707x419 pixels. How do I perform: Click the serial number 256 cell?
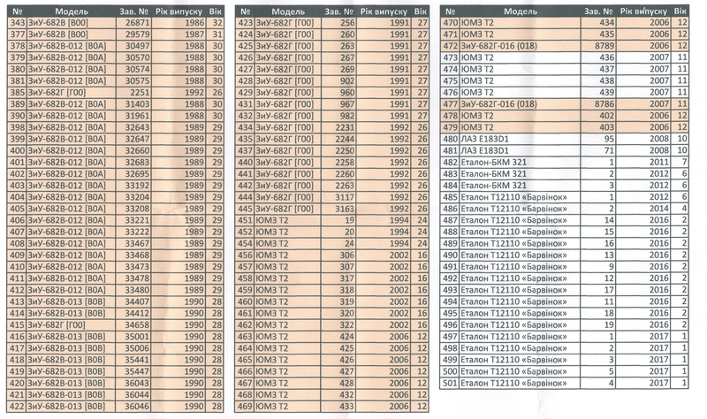[x=338, y=23]
